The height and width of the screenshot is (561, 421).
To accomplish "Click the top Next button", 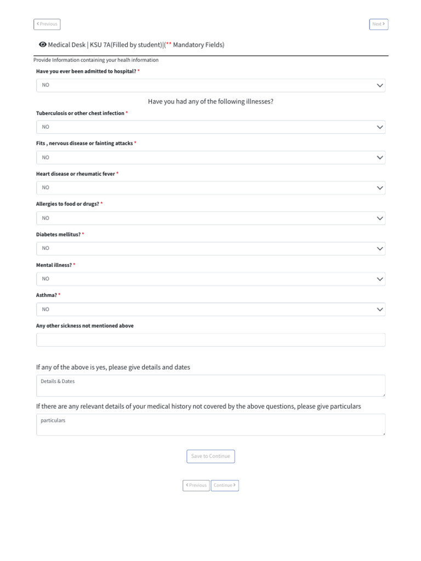I will point(378,24).
